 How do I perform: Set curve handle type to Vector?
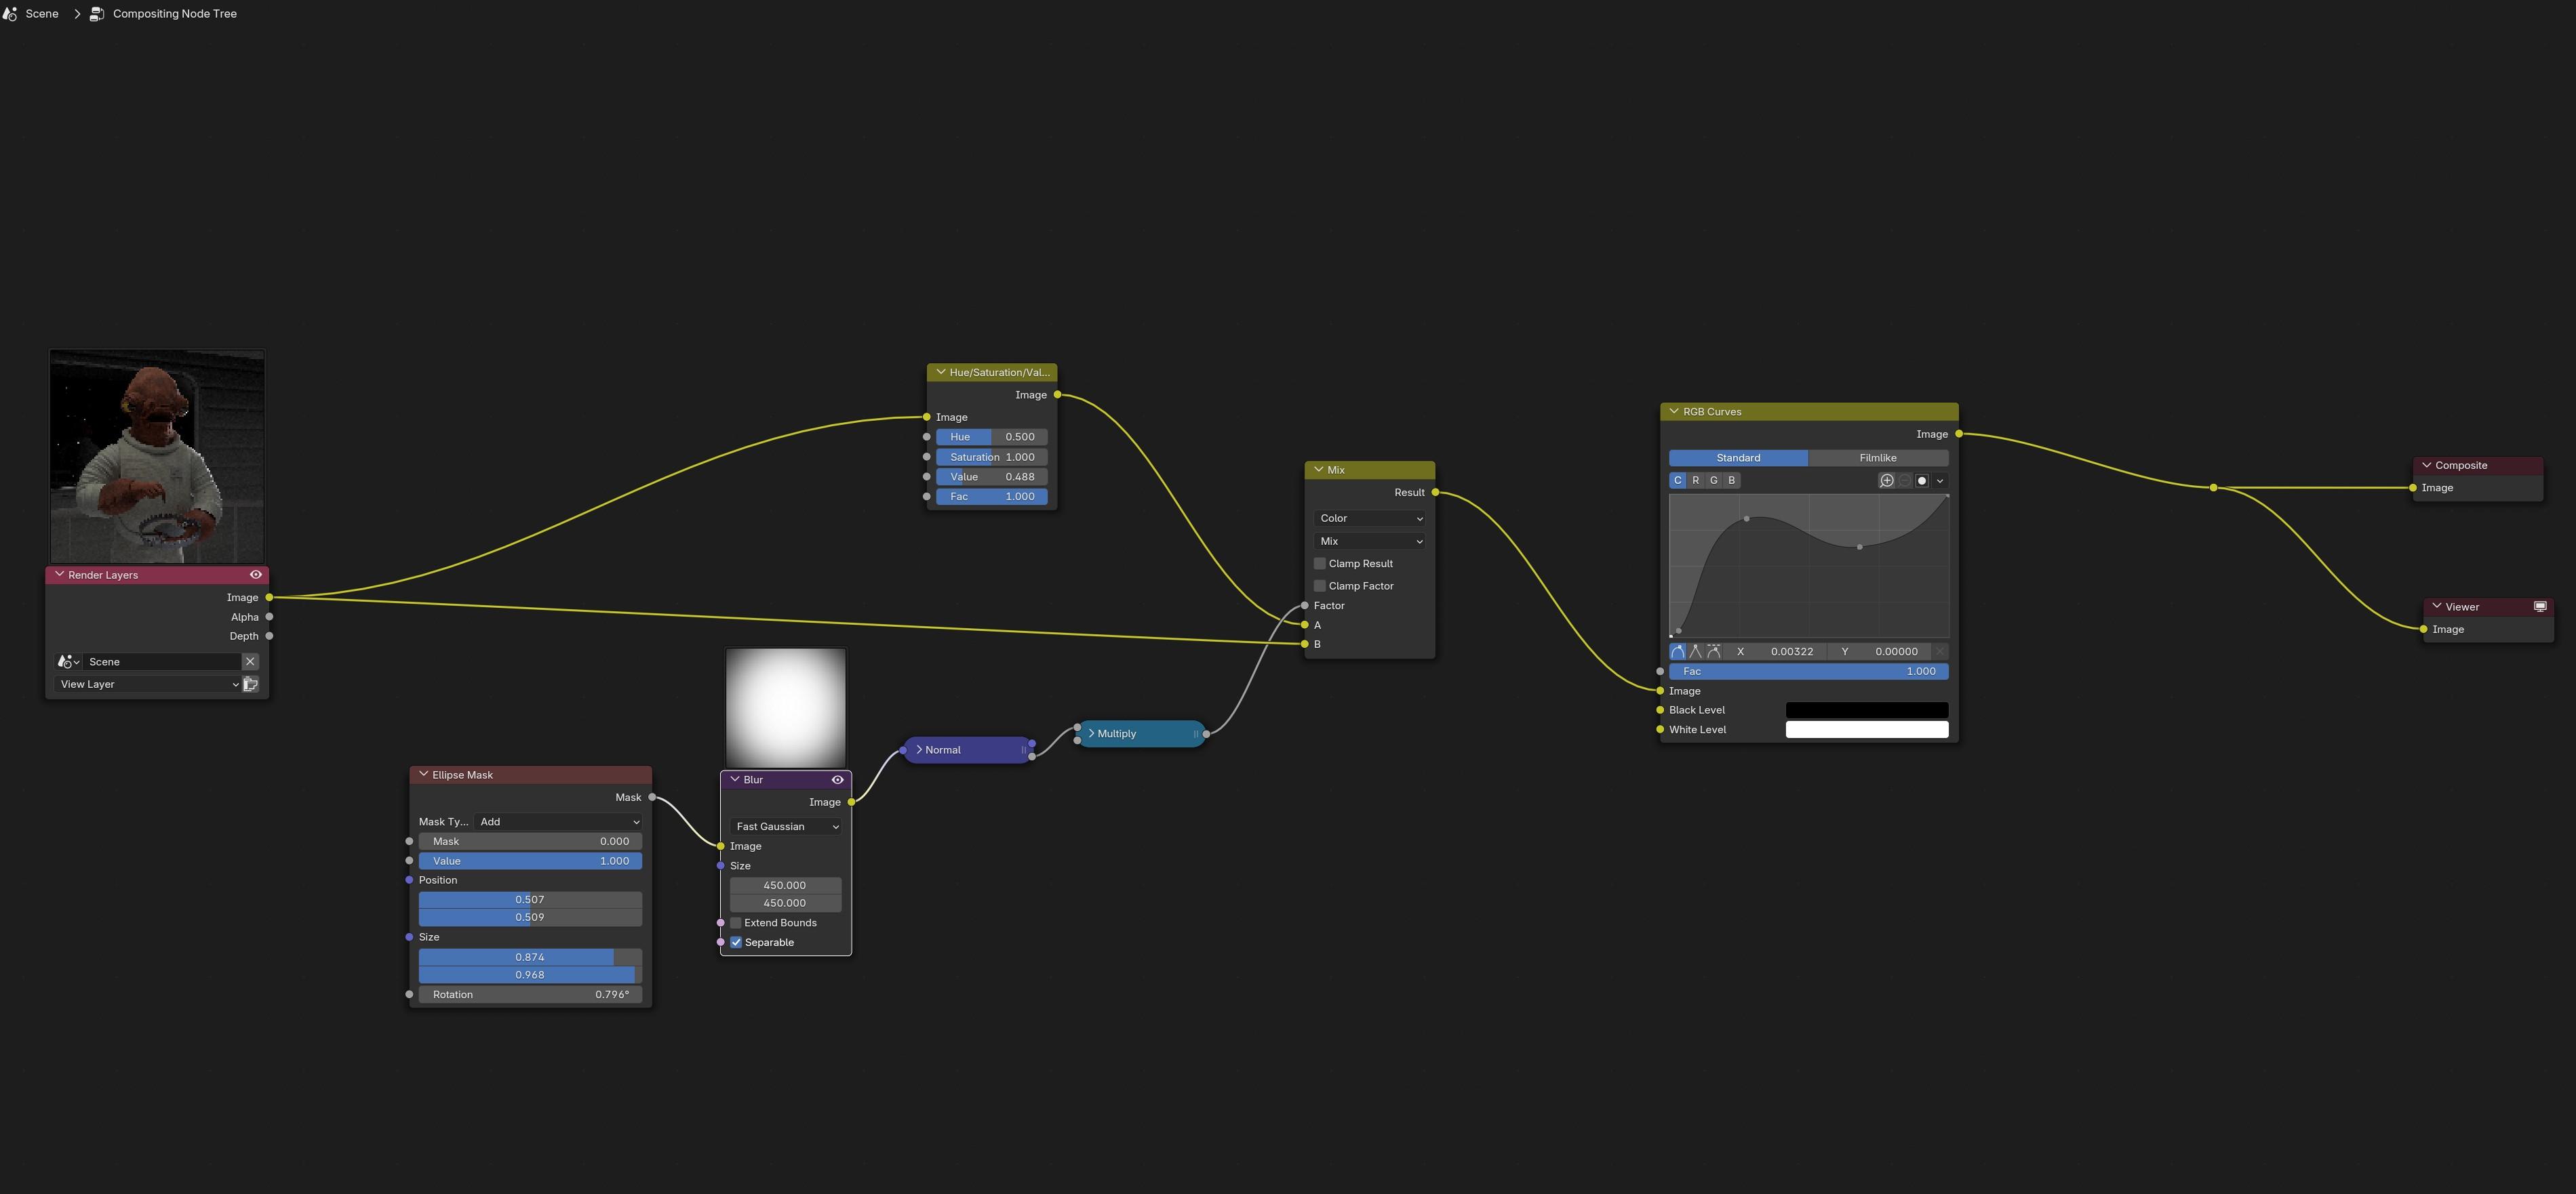point(1695,651)
